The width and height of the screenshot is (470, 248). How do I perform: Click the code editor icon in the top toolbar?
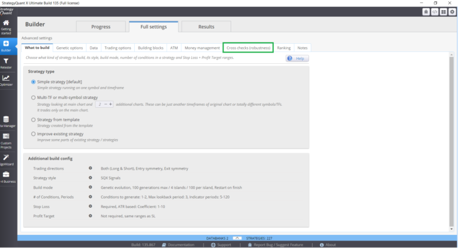point(435,12)
